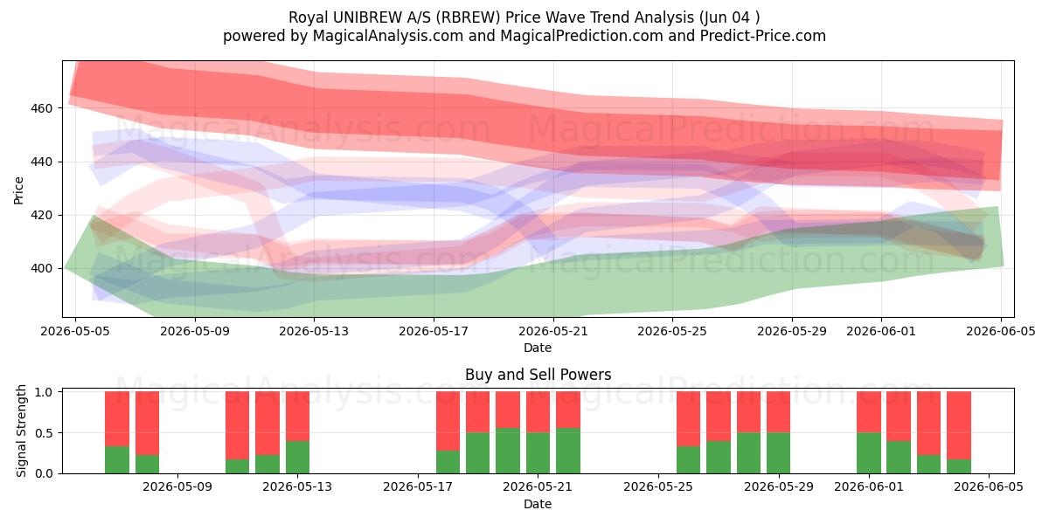Click the 2026-05-29 date tick on price chart
Image resolution: width=1049 pixels, height=524 pixels.
793,331
